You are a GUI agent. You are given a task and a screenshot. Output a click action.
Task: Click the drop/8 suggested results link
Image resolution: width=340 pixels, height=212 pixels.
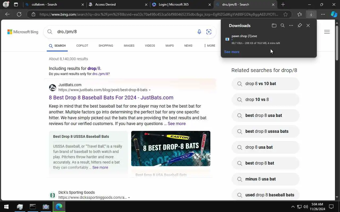pyautogui.click(x=94, y=68)
